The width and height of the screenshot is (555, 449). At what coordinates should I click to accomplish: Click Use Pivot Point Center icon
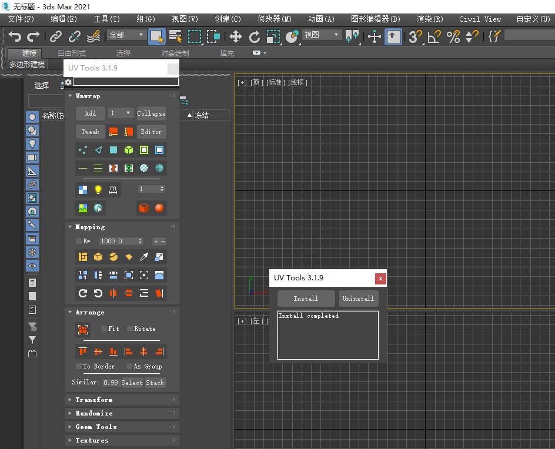click(x=352, y=36)
